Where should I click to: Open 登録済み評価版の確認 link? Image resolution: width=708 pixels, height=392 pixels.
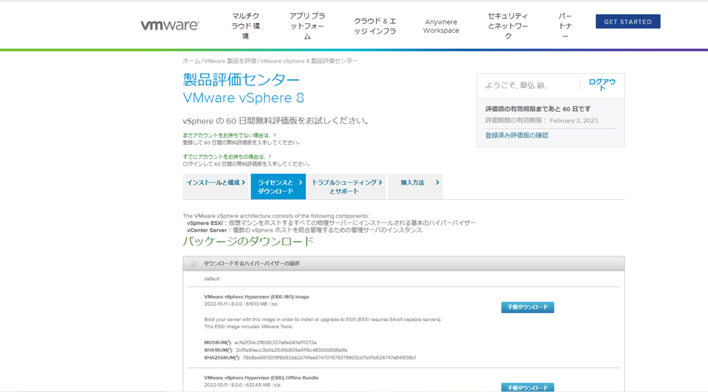(x=516, y=135)
